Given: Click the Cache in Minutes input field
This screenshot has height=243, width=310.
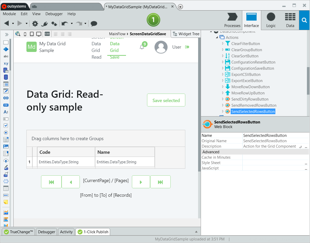Looking at the screenshot, I should click(275, 157).
